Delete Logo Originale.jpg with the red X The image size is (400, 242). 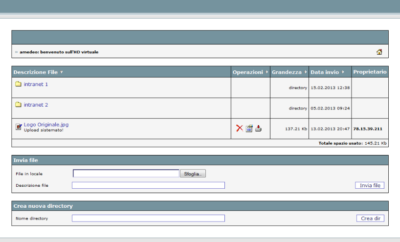click(240, 129)
